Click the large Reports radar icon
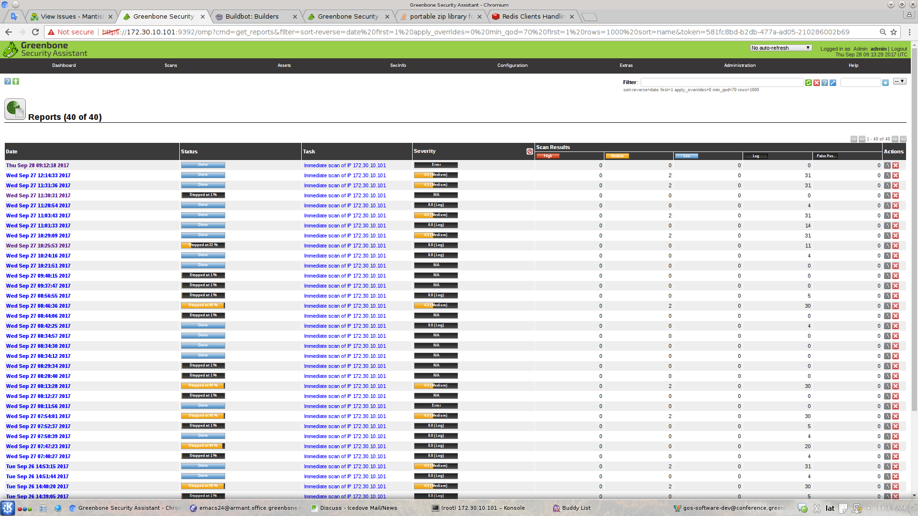Image resolution: width=918 pixels, height=516 pixels. coord(15,109)
